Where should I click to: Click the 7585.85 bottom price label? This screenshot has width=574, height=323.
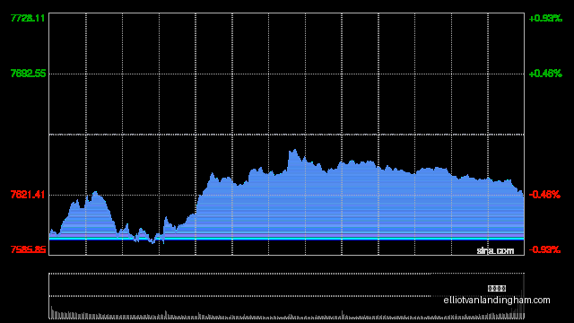pyautogui.click(x=28, y=249)
